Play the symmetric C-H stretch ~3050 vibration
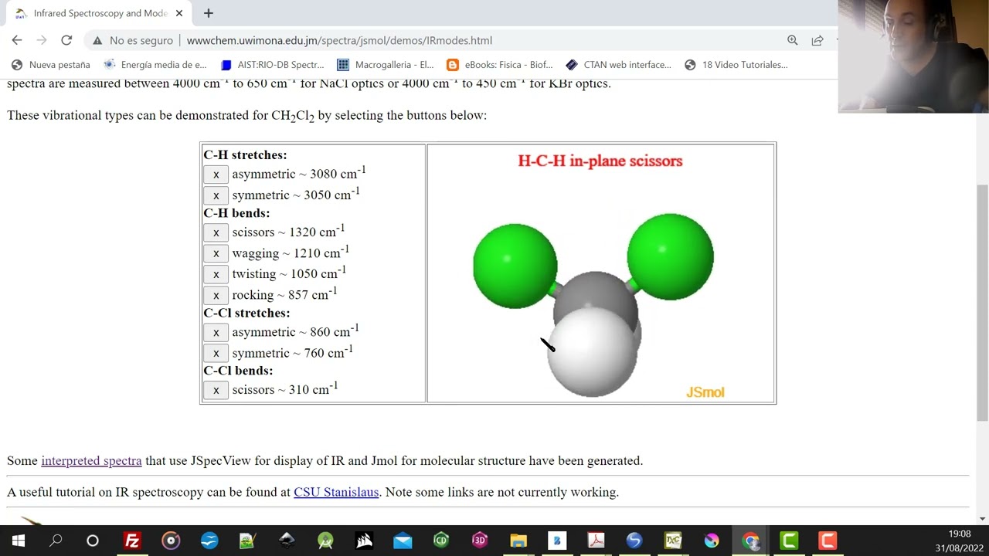 pos(216,195)
